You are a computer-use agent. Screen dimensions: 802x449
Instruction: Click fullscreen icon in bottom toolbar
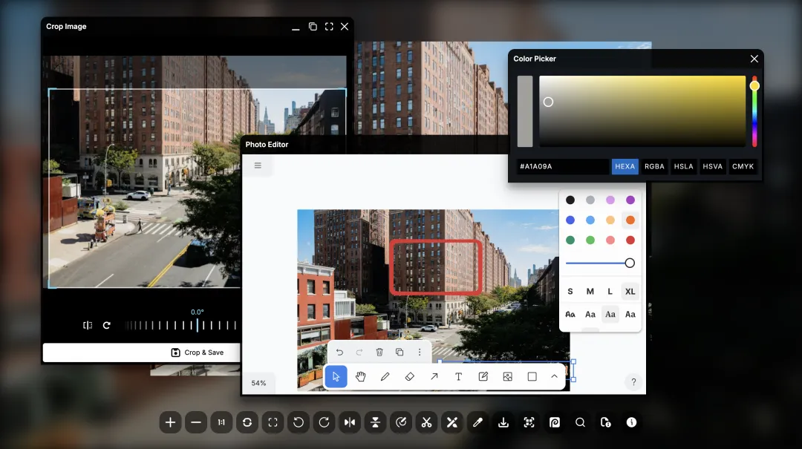273,422
